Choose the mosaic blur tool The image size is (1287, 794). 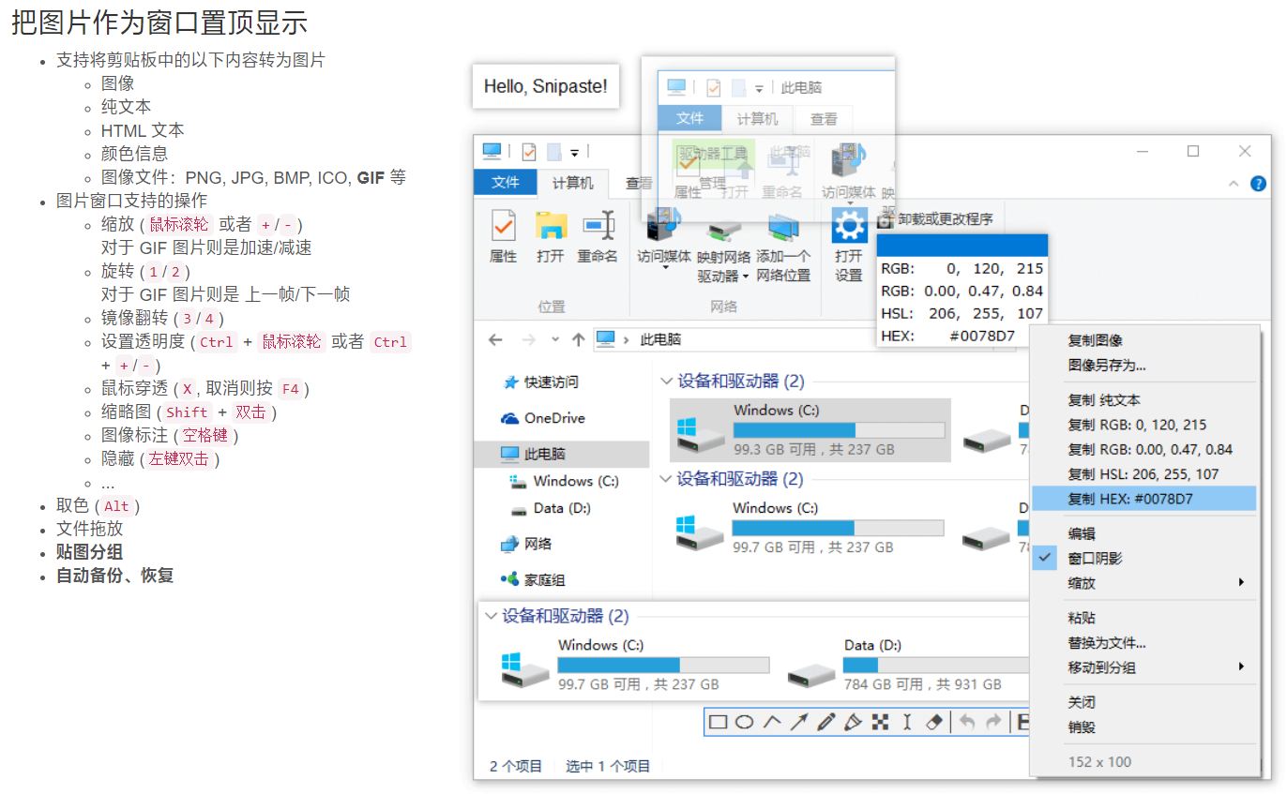880,722
